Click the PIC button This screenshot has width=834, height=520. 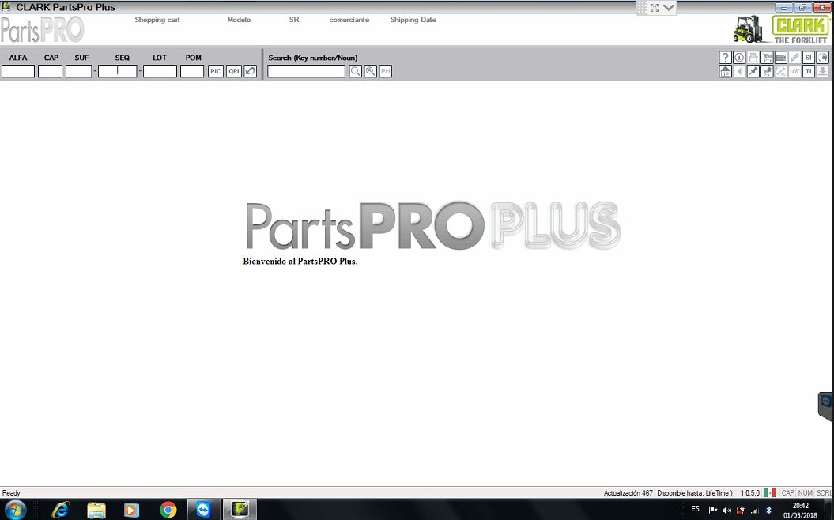[215, 71]
